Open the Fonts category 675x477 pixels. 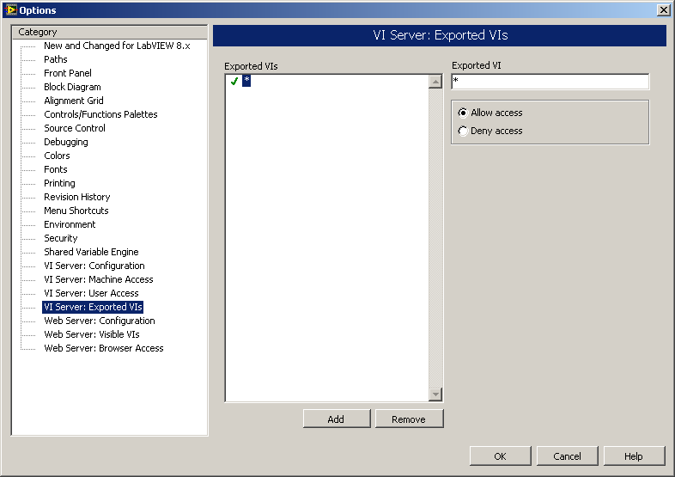pos(56,170)
